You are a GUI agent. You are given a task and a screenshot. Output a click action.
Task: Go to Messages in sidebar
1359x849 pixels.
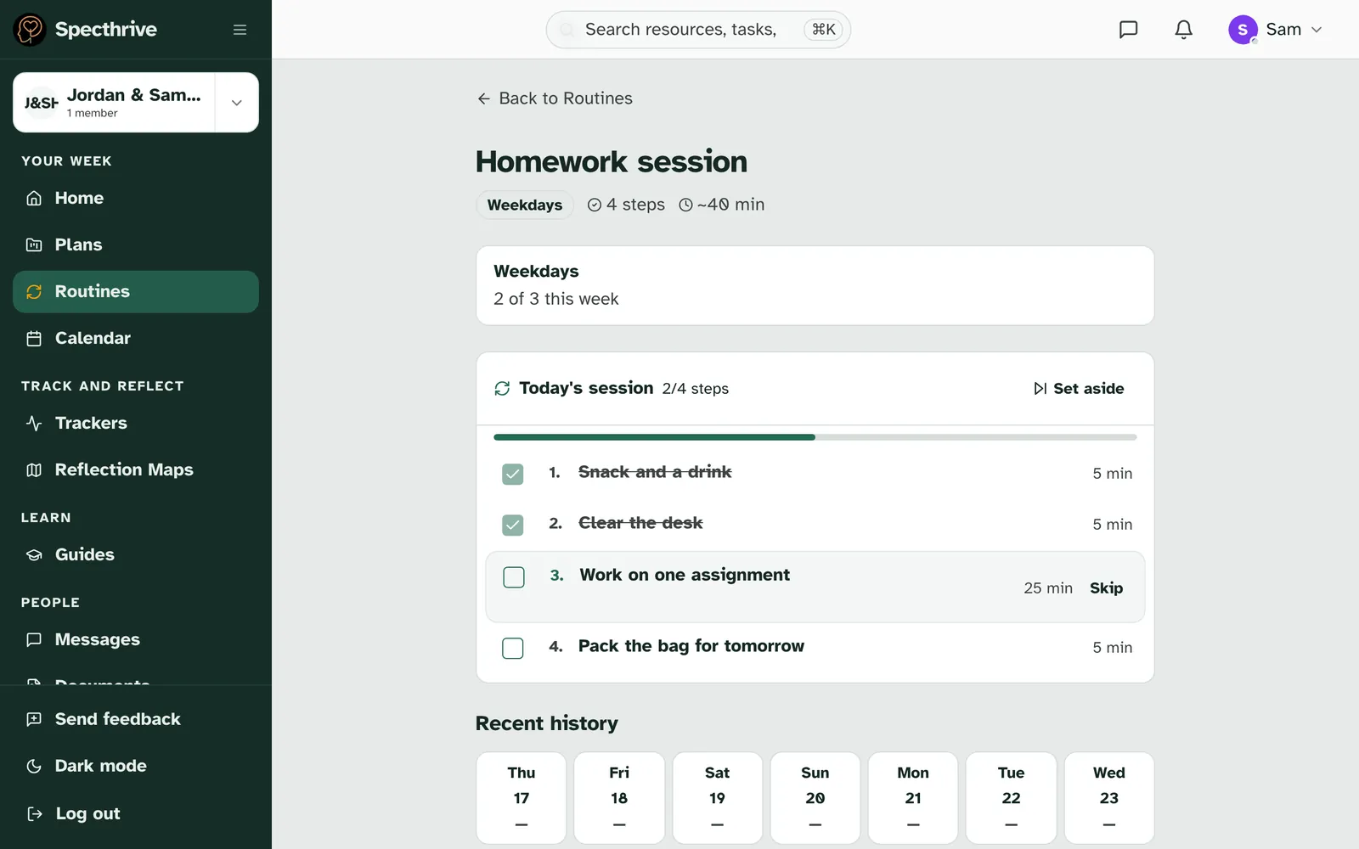pos(136,639)
